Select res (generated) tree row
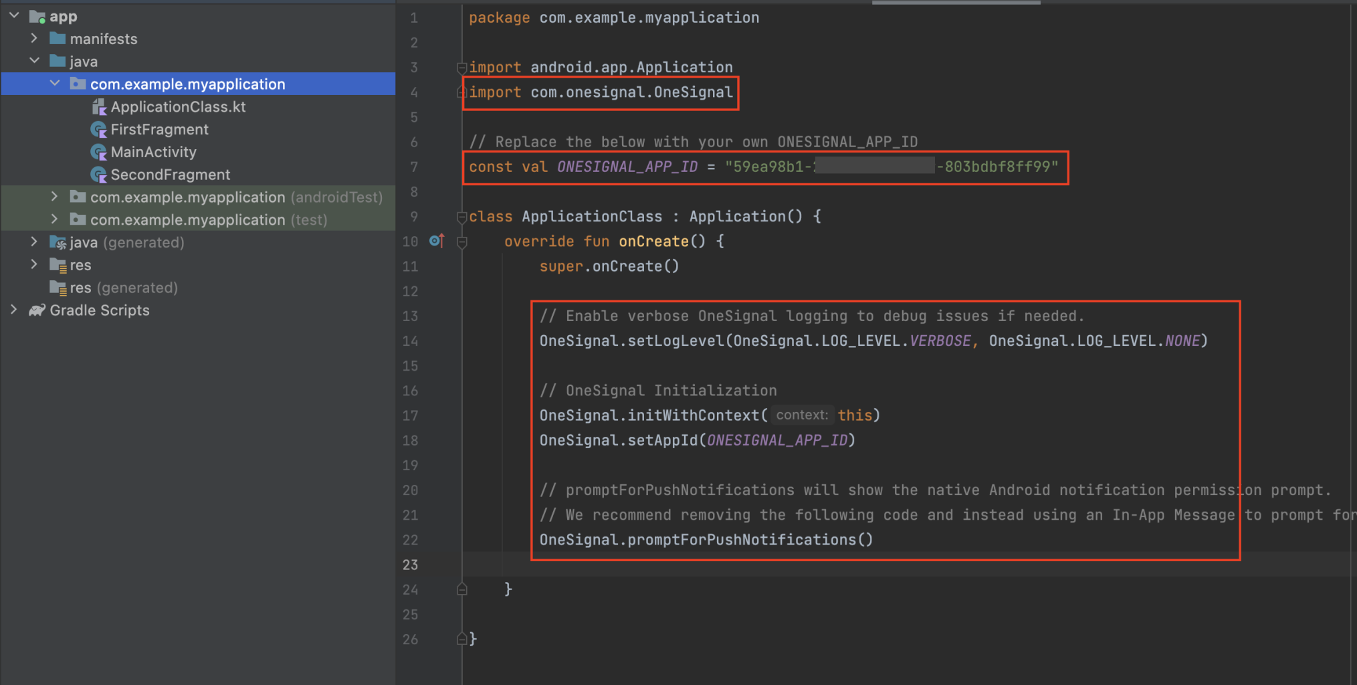 (198, 288)
